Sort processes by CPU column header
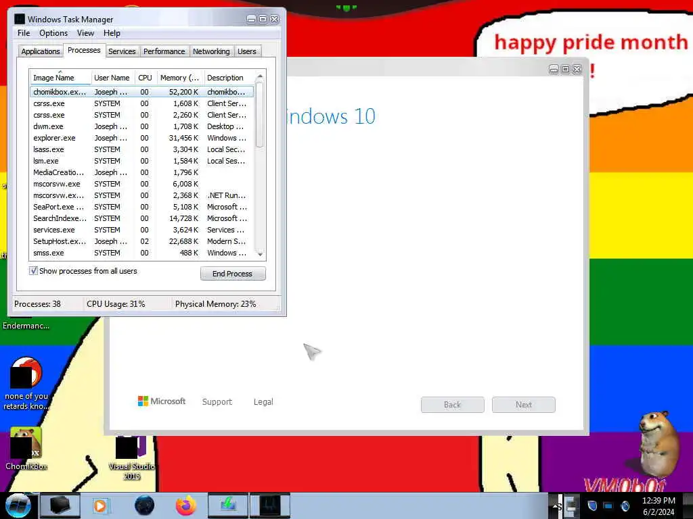Image resolution: width=693 pixels, height=519 pixels. 145,78
